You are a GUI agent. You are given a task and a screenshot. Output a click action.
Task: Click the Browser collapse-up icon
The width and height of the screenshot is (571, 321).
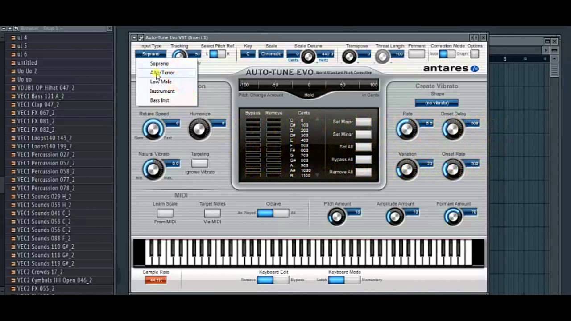pos(10,29)
